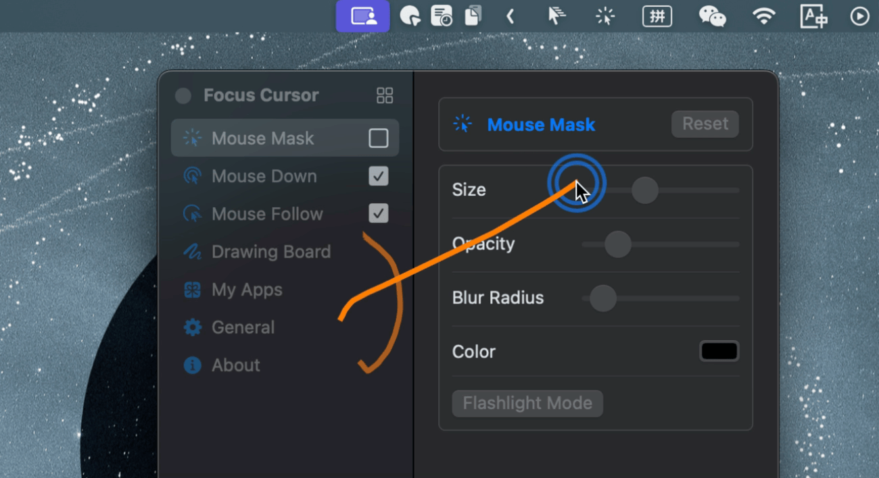This screenshot has height=478, width=879.
Task: Click the My Apps icon in sidebar
Action: pyautogui.click(x=193, y=290)
